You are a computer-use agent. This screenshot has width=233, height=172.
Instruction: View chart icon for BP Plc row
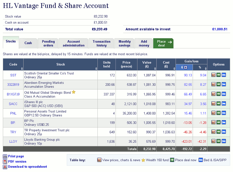(x=213, y=122)
